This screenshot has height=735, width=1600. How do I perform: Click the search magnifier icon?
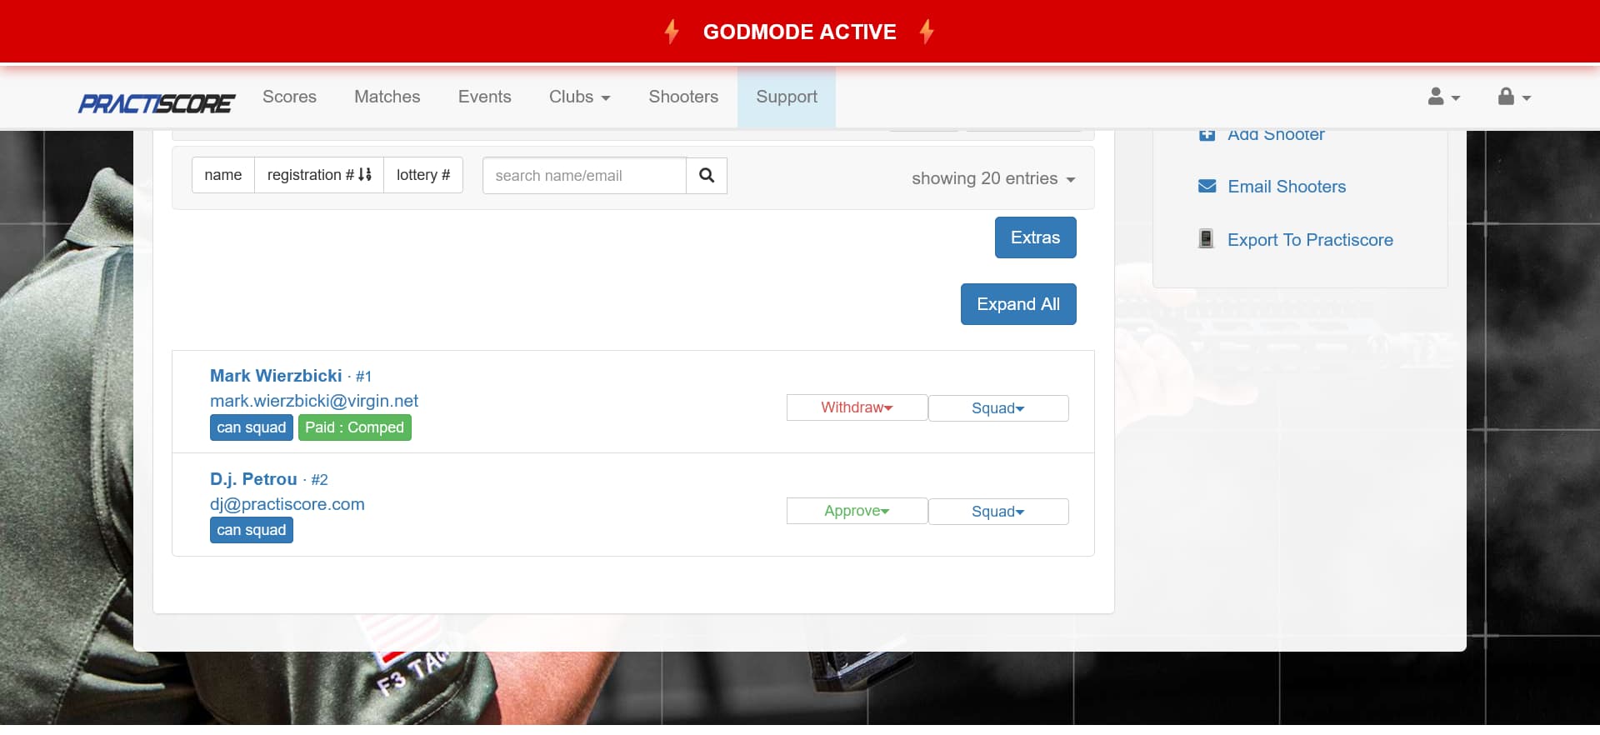click(706, 176)
